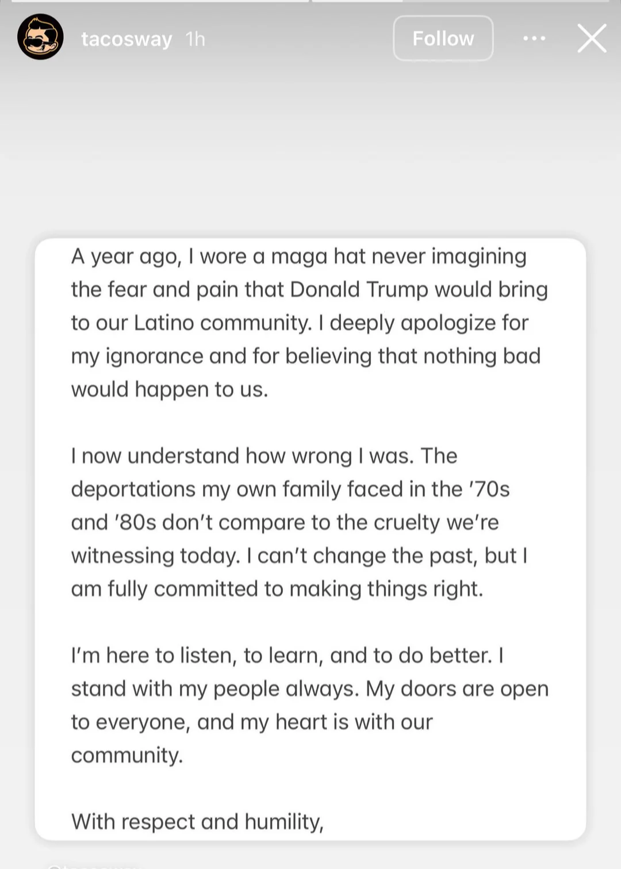Tap the tacosway username link
Viewport: 621px width, 869px height.
tap(126, 39)
